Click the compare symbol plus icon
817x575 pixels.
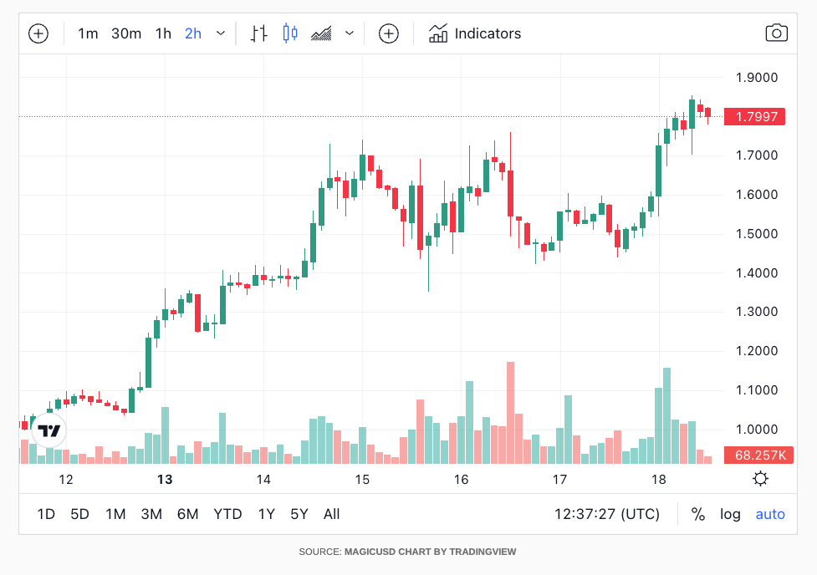pyautogui.click(x=388, y=33)
